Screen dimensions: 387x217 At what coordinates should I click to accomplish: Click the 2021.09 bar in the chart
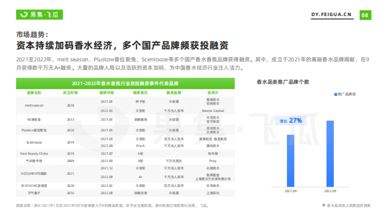tap(290, 161)
